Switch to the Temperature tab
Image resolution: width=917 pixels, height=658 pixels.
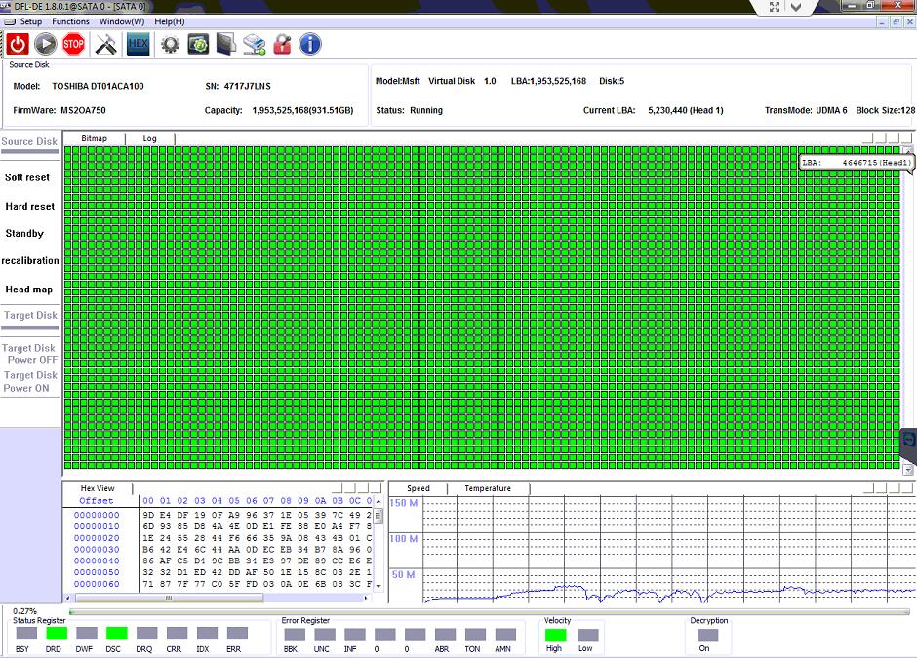point(488,488)
